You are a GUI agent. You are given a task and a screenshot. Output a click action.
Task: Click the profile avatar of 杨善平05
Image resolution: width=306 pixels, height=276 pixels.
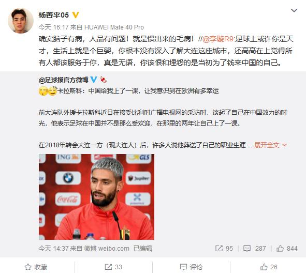coord(21,21)
